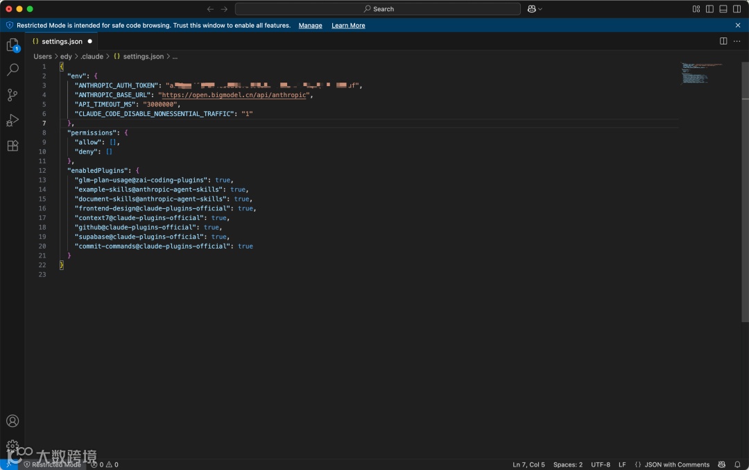The width and height of the screenshot is (749, 470).
Task: Split the editor to the right
Action: point(723,41)
